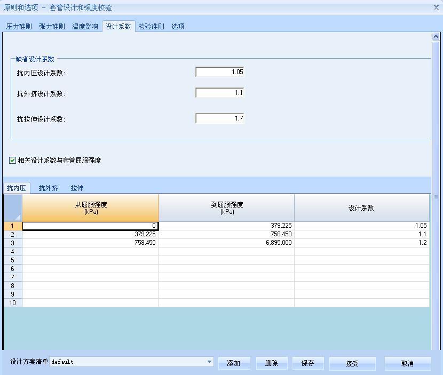This screenshot has height=375, width=443.
Task: Select row 4 header in table
Action: pos(13,252)
